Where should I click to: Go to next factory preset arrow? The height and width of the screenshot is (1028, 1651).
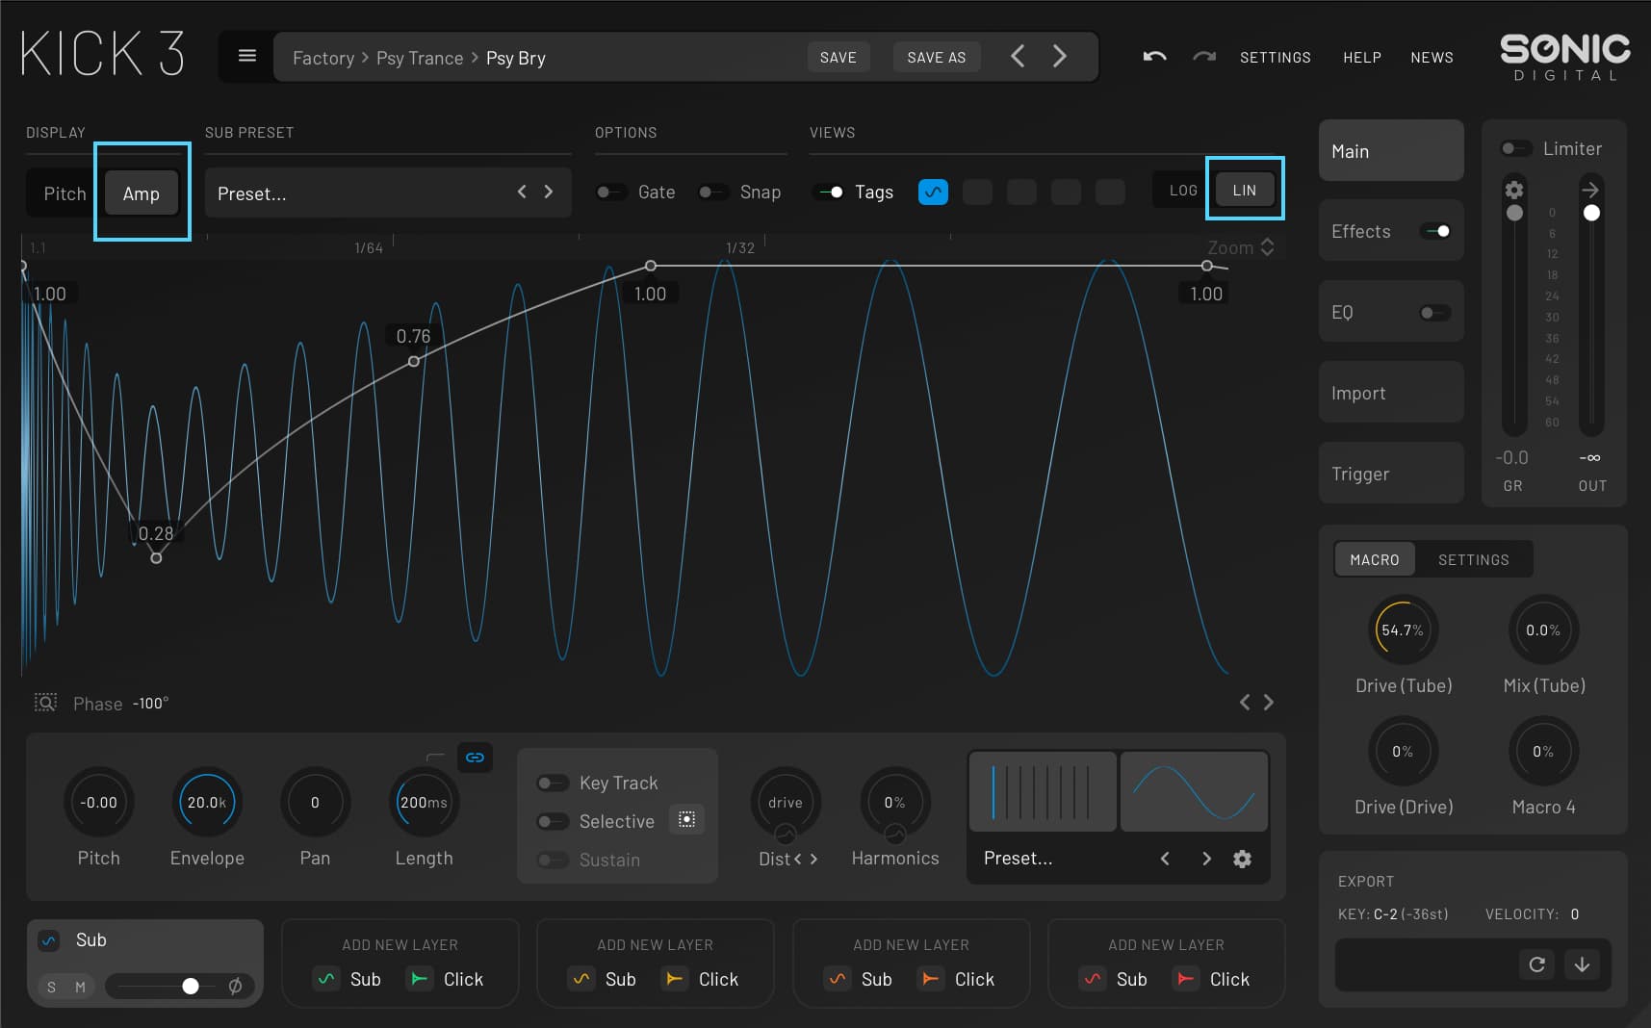tap(1059, 57)
